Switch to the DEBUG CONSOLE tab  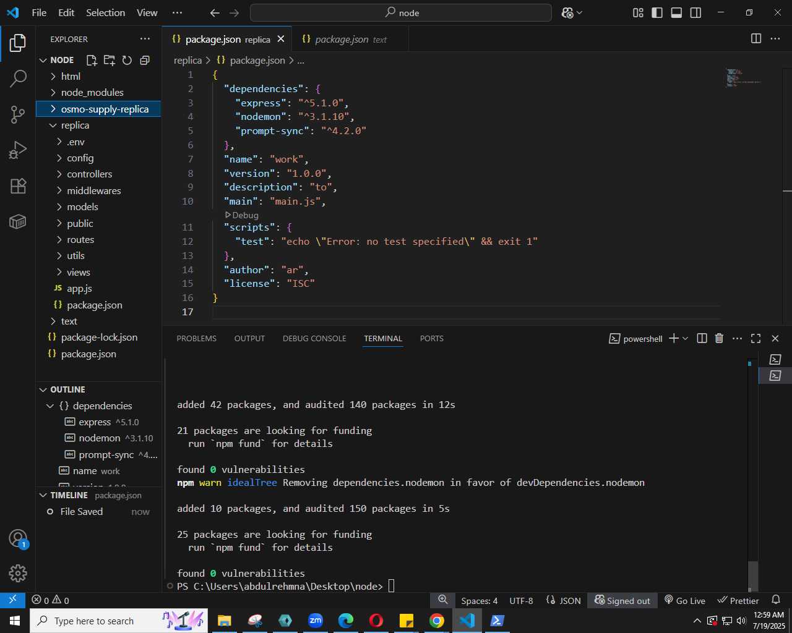coord(314,338)
